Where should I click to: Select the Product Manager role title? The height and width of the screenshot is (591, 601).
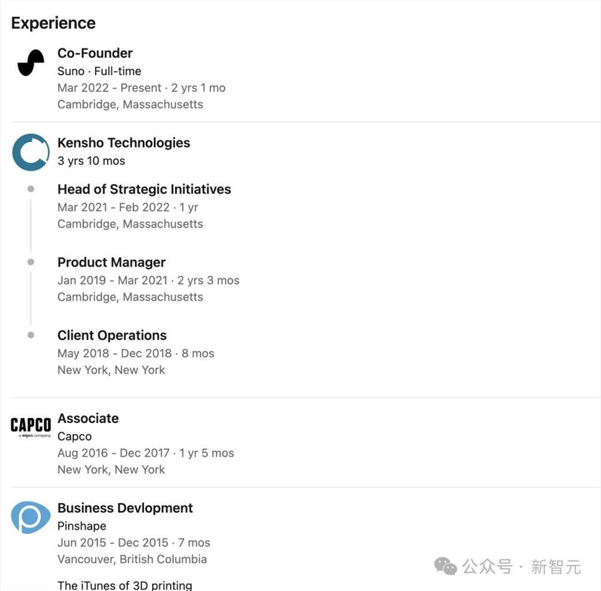pos(111,262)
